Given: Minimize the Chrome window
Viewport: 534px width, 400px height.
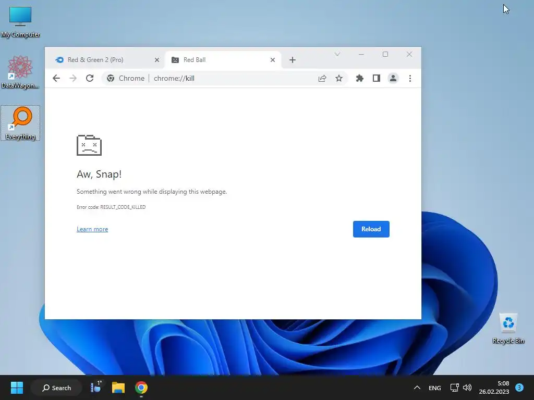Looking at the screenshot, I should pyautogui.click(x=361, y=54).
